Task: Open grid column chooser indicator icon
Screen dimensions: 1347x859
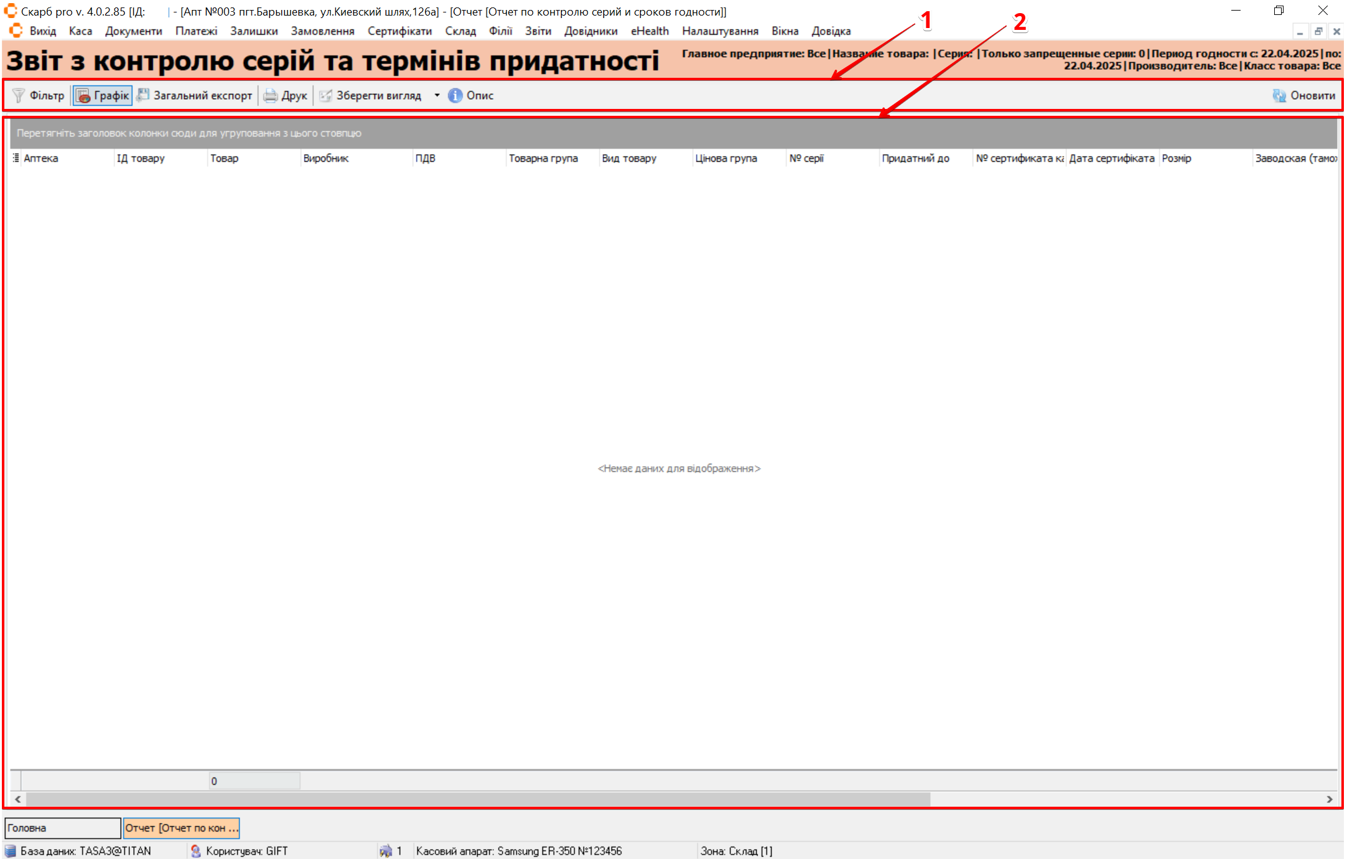Action: [16, 158]
